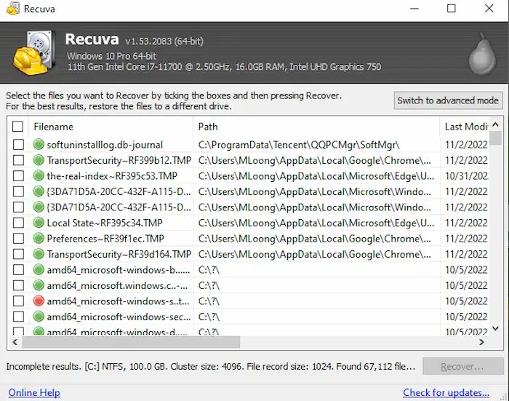Click the red status dot for amd64_microsoft-windows-s..t
The height and width of the screenshot is (401, 509).
[x=39, y=301]
